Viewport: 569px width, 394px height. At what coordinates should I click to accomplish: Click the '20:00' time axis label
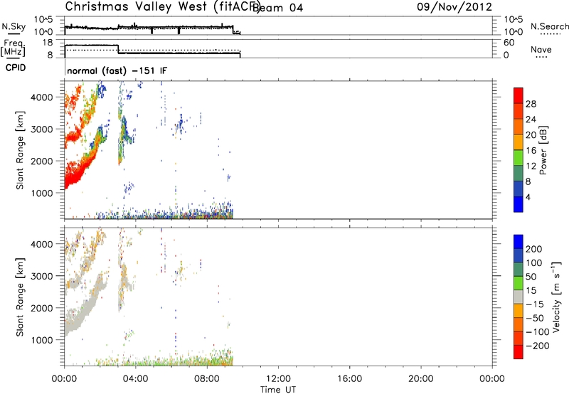click(x=421, y=379)
